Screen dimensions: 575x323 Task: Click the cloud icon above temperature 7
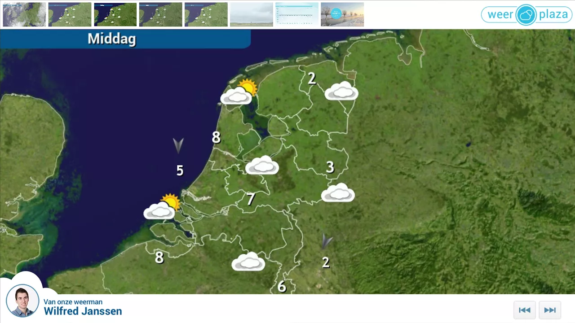point(262,165)
